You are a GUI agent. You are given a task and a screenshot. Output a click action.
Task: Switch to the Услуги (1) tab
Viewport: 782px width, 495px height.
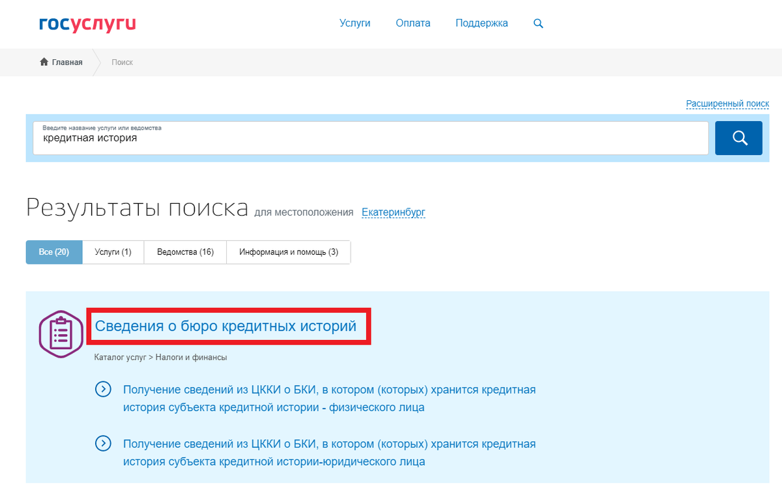click(113, 252)
